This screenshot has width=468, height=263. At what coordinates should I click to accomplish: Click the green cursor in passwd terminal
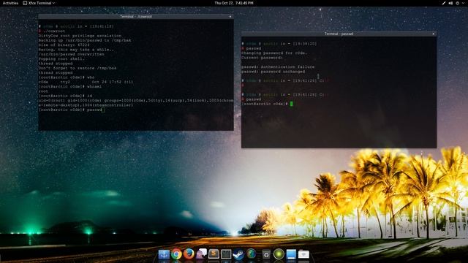tap(291, 104)
